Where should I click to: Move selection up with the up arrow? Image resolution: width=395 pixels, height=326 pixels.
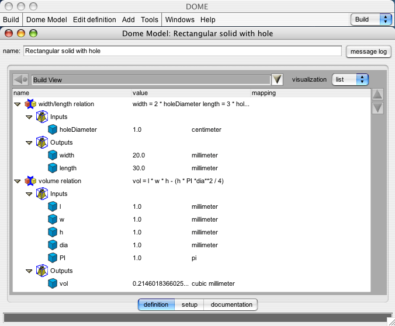(x=377, y=94)
